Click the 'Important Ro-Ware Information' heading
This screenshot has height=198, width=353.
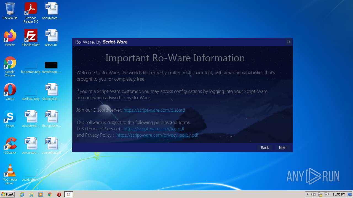coord(175,58)
